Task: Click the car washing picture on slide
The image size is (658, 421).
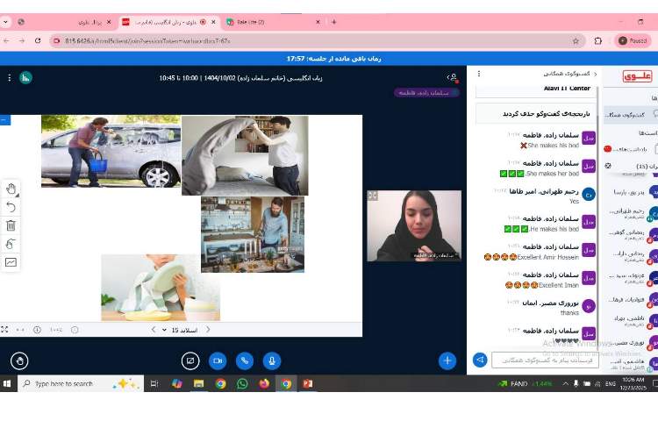Action: 111,151
